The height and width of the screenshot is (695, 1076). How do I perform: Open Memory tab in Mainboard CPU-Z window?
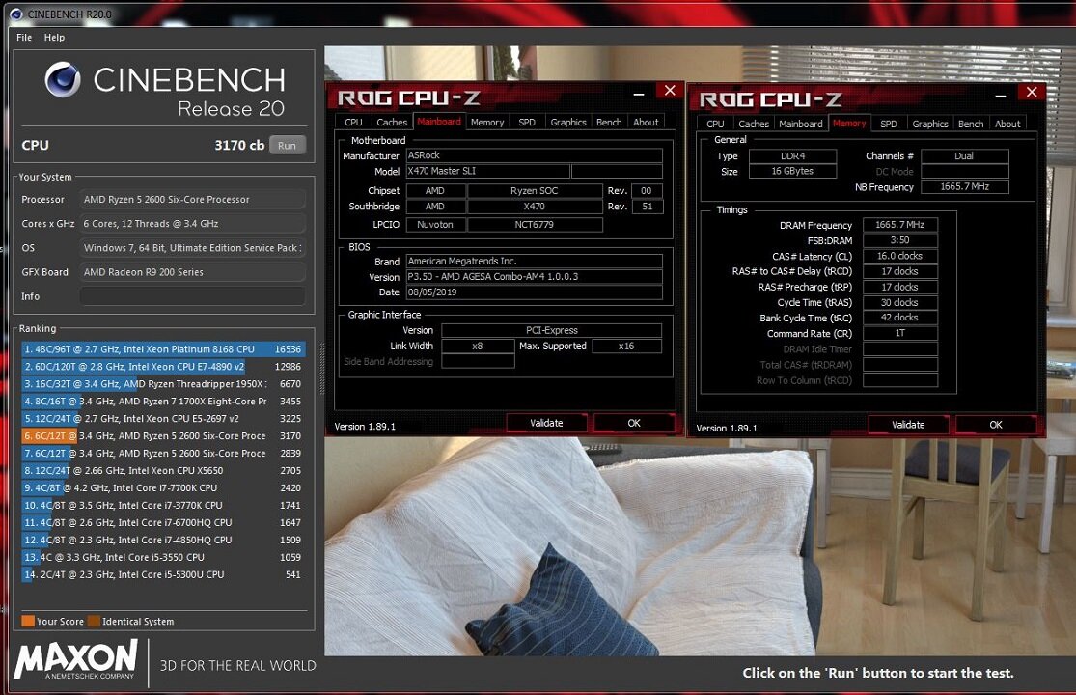(x=487, y=123)
